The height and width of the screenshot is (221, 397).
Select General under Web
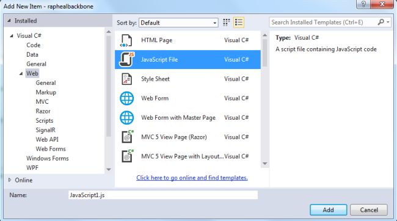pos(46,83)
